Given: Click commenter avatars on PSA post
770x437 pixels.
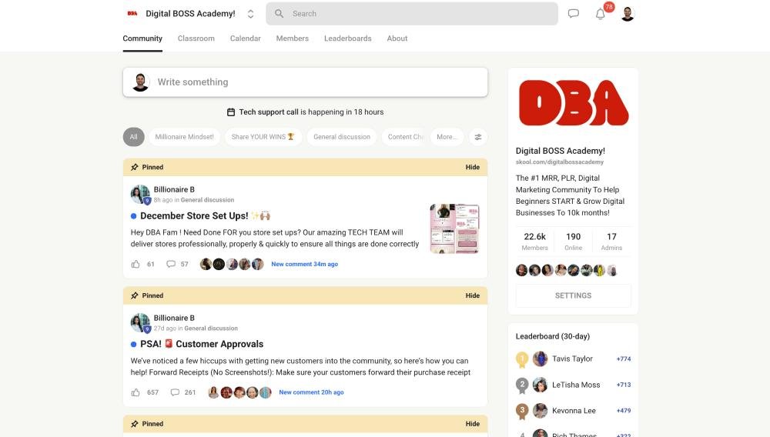Looking at the screenshot, I should click(x=239, y=392).
